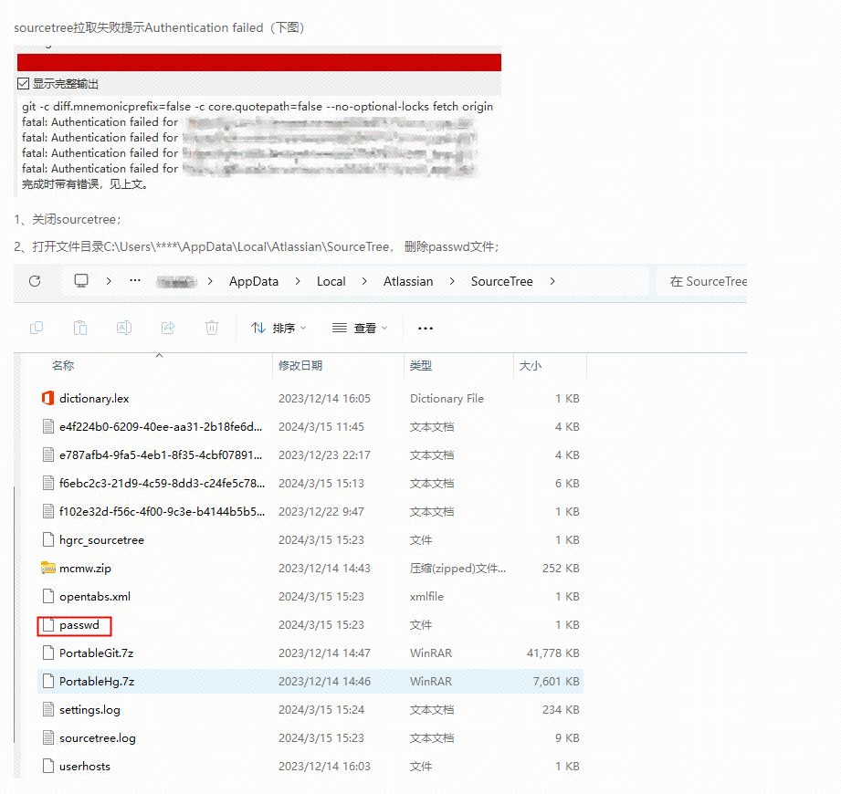Select file e787afb4-9fa5-4eb1-8f35-4cbf07891...
The height and width of the screenshot is (794, 841).
[161, 455]
